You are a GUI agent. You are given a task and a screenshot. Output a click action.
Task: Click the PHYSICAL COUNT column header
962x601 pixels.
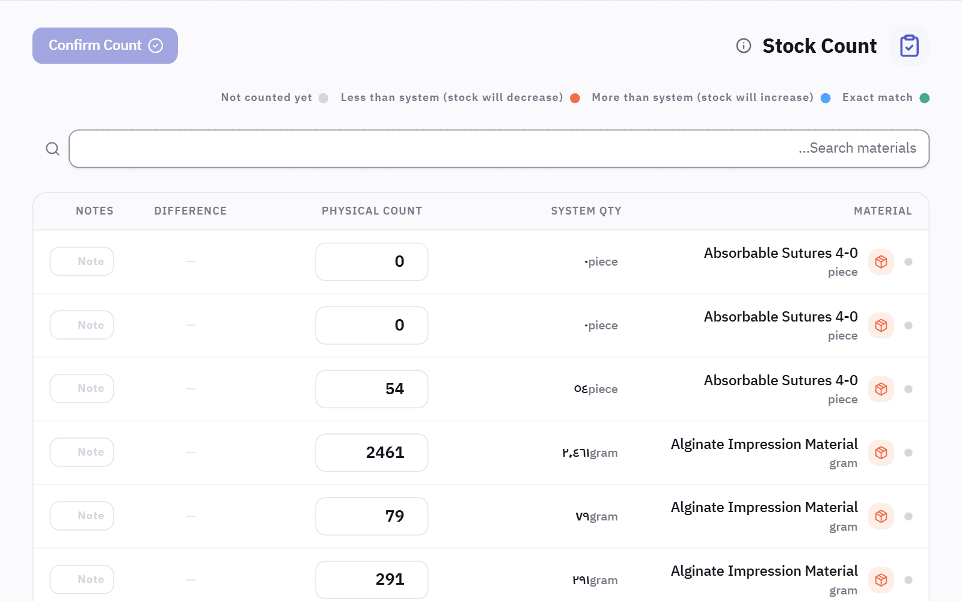(372, 211)
